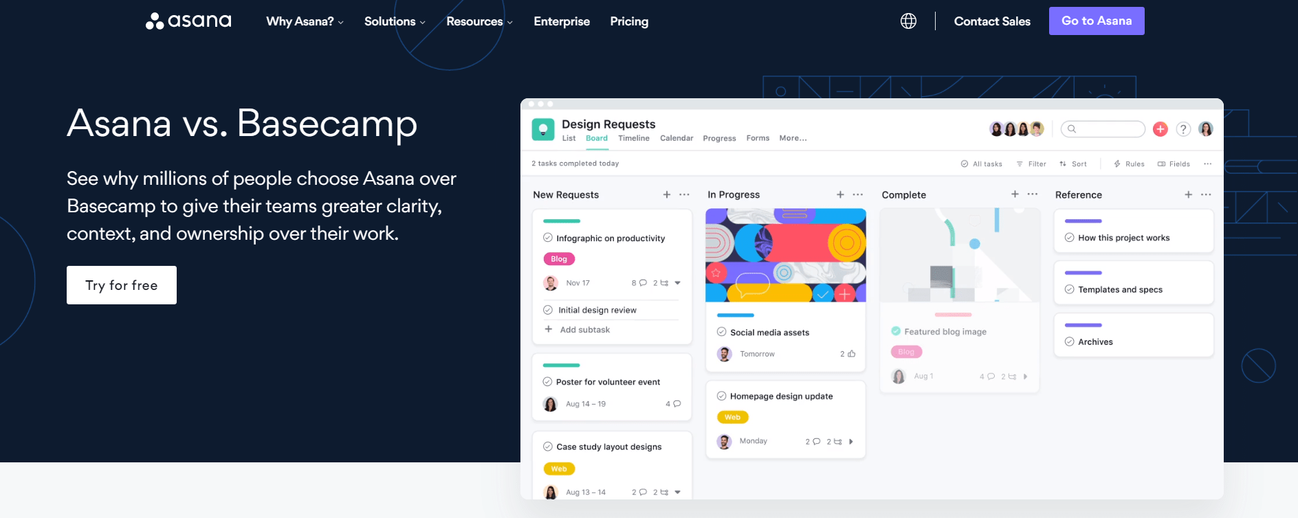Click comment count on Infographic card
Viewport: 1298px width, 518px height.
[x=639, y=282]
